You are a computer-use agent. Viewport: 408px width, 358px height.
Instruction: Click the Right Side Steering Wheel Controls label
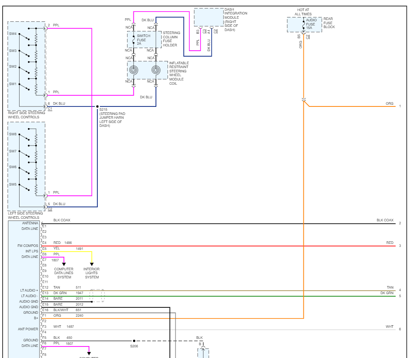26,115
